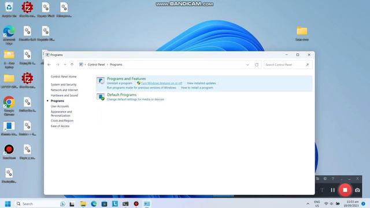Open the notification badge in tray
This screenshot has height=208, width=370.
click(363, 204)
